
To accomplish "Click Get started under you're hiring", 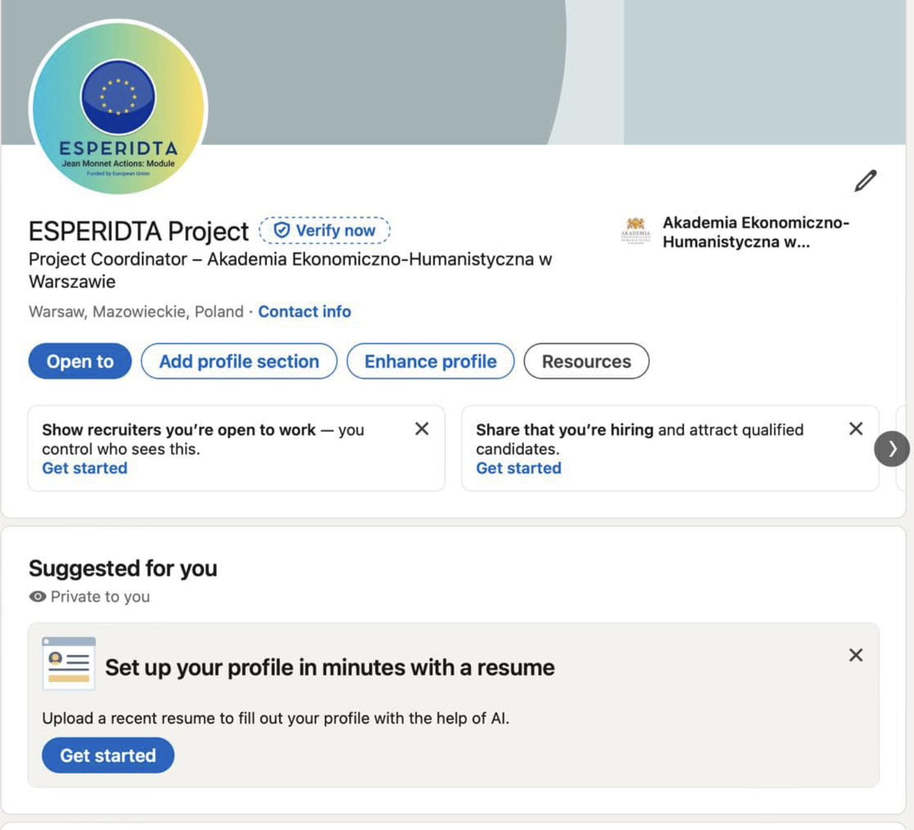I will click(x=519, y=468).
